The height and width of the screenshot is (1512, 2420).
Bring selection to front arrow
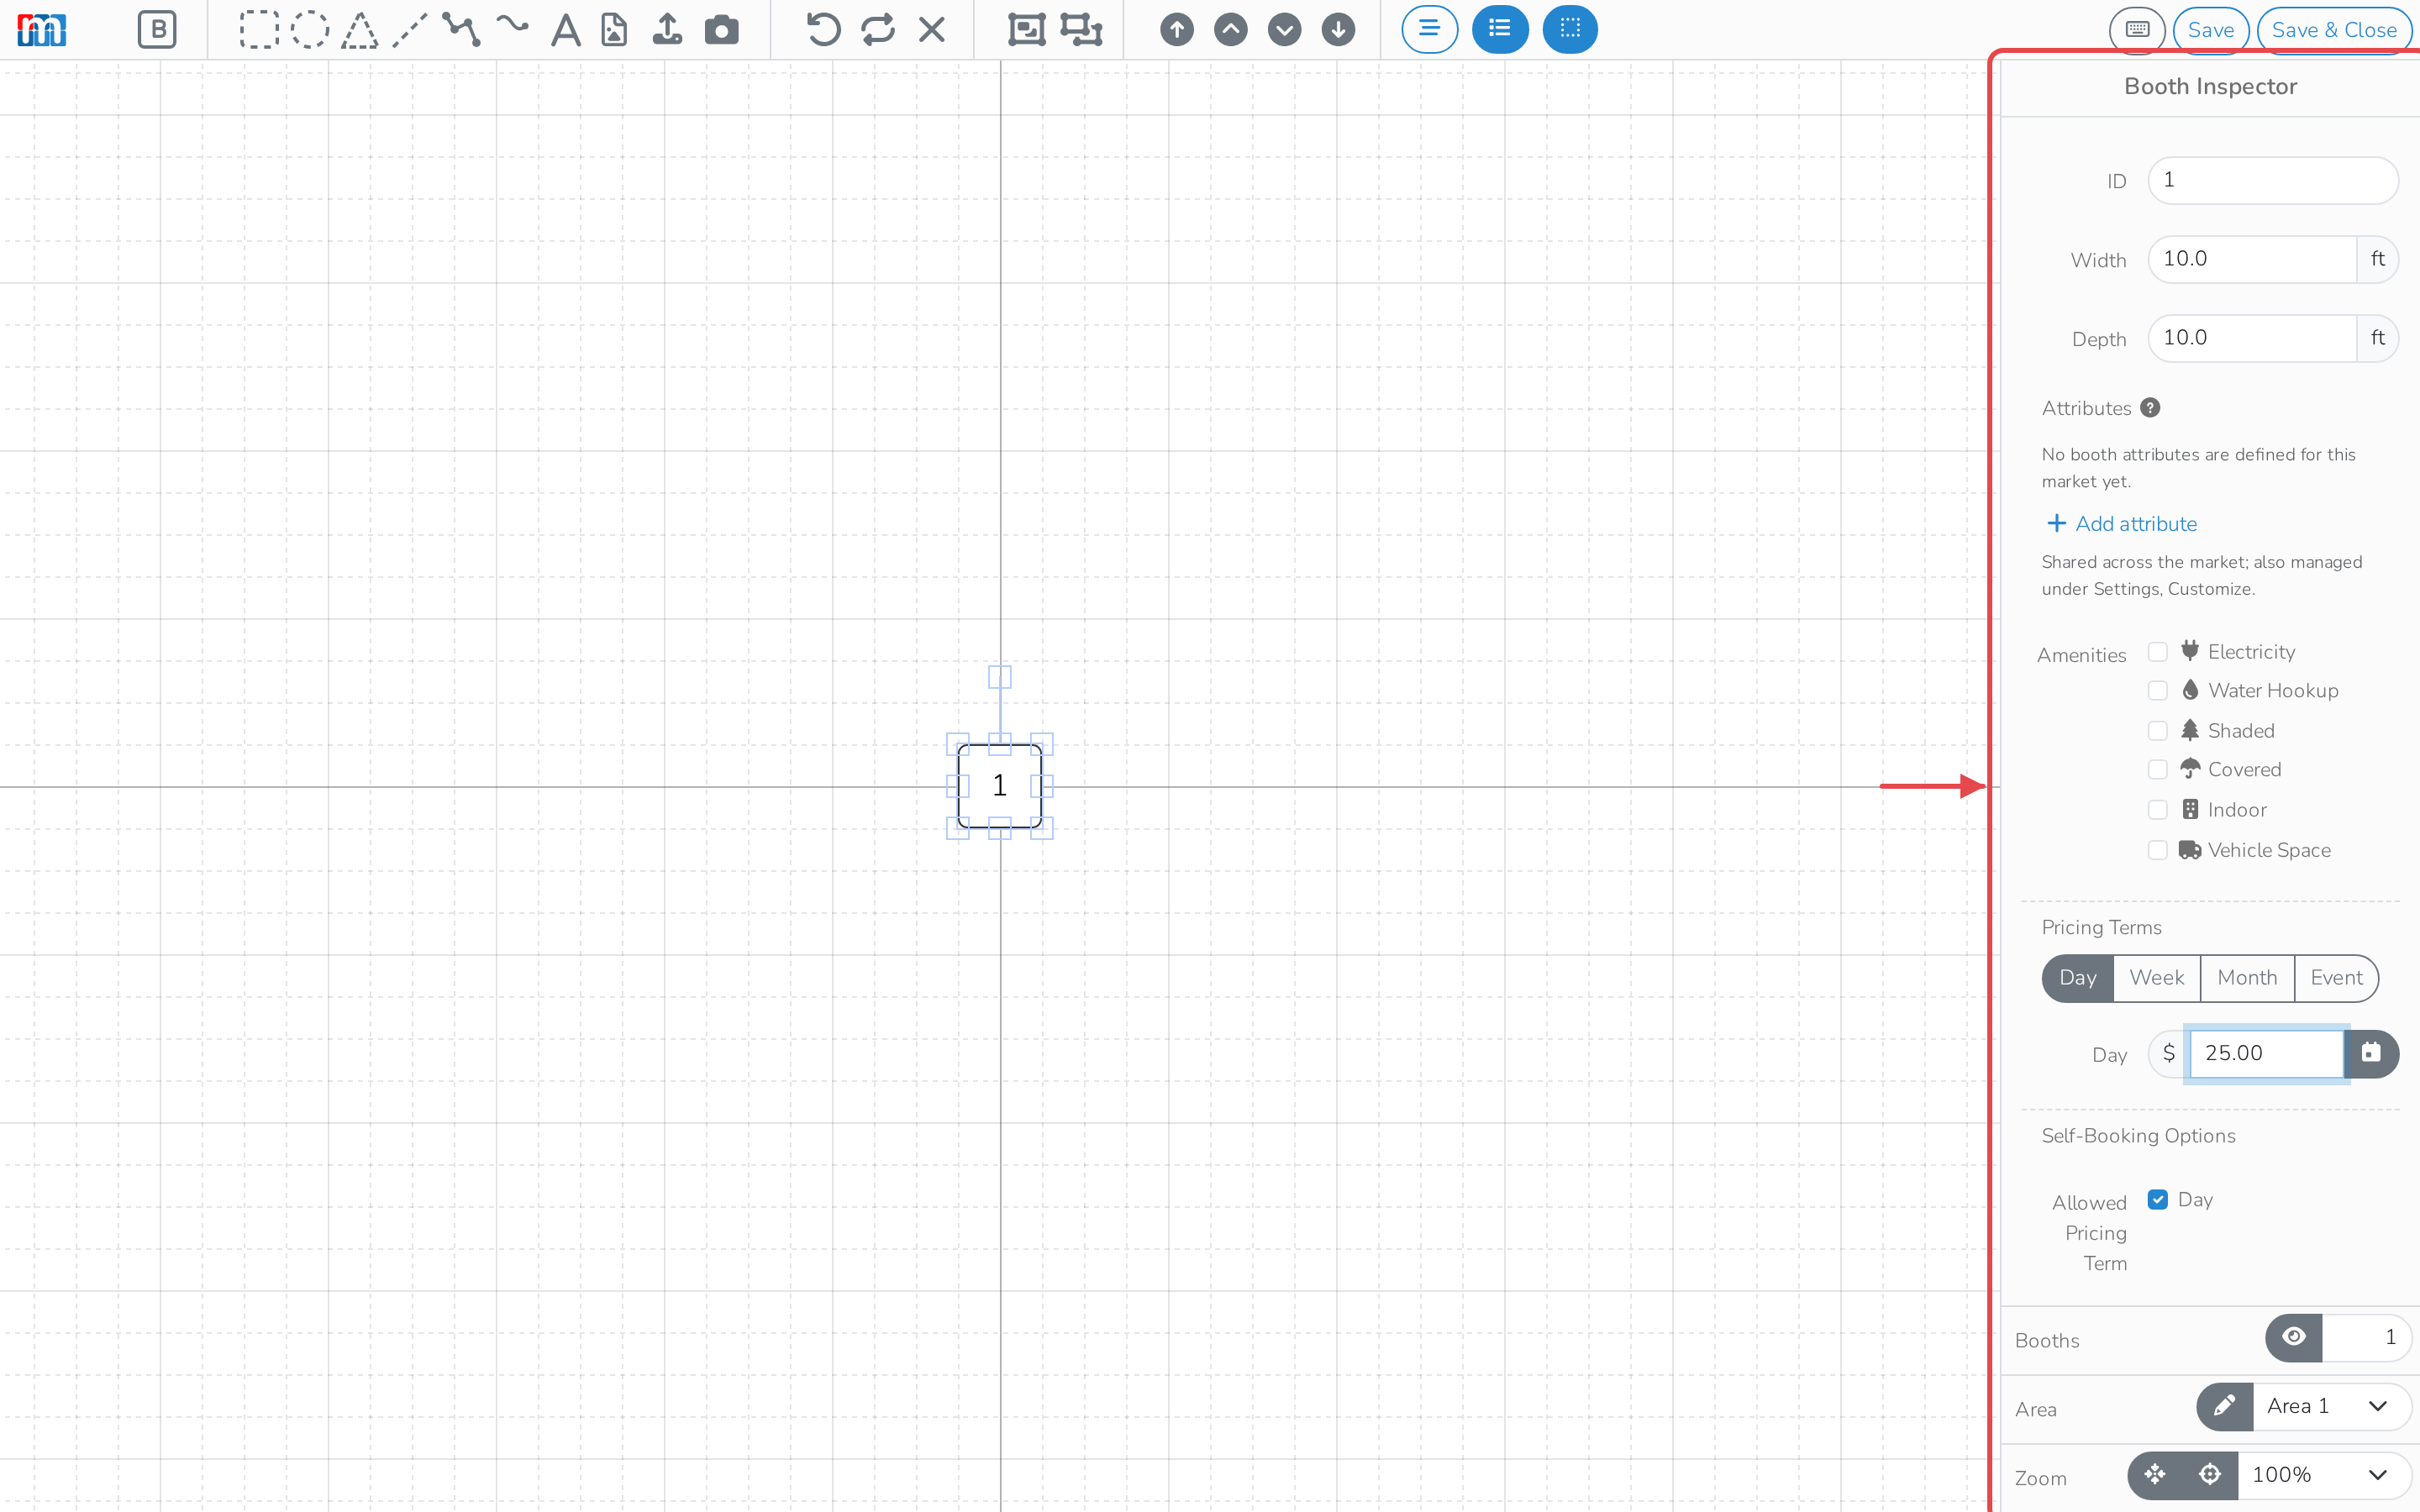tap(1177, 30)
